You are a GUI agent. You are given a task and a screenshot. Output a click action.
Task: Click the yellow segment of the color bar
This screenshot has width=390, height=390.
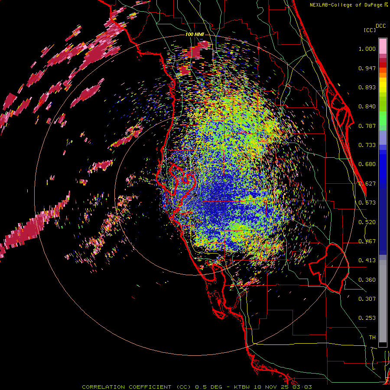(x=383, y=85)
